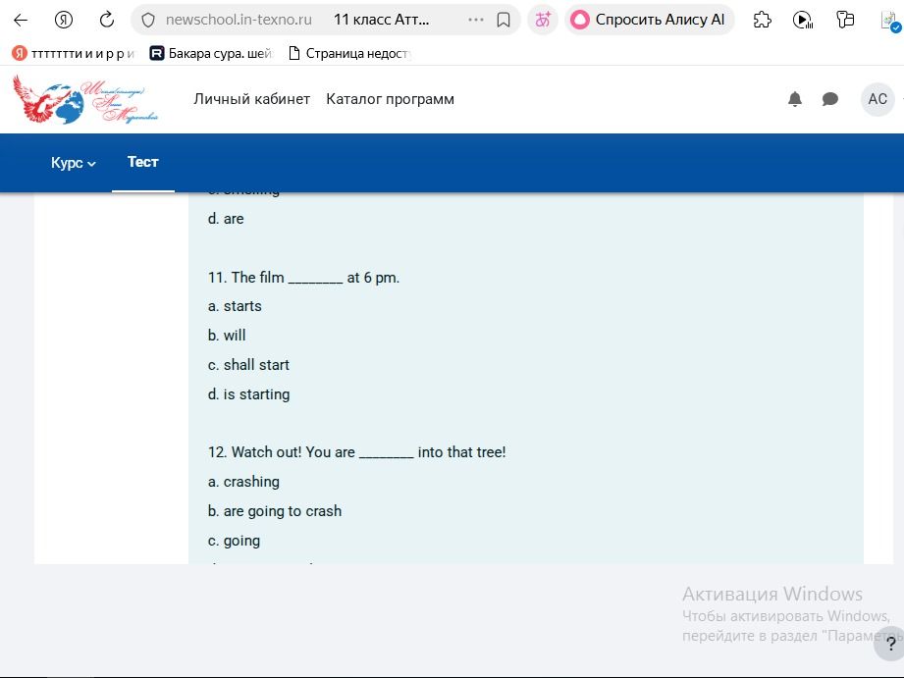
Task: Open the messages chat bubble icon
Action: (830, 99)
